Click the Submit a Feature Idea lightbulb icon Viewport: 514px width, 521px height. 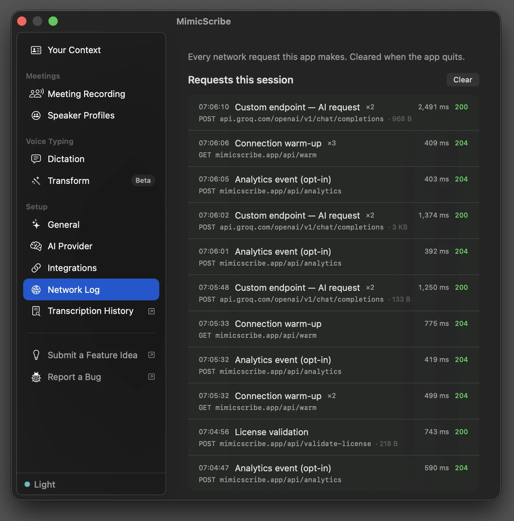(36, 355)
